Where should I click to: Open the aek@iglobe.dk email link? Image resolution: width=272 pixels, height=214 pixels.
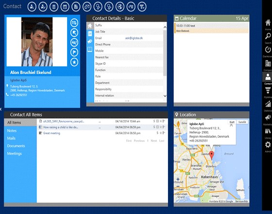[x=134, y=38]
